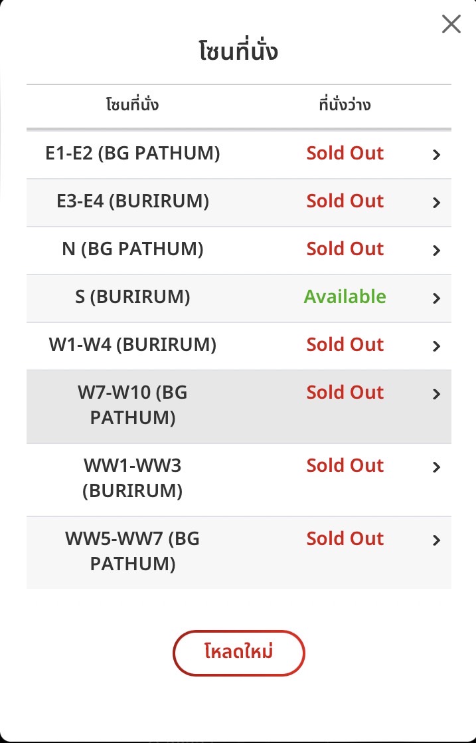The height and width of the screenshot is (743, 476).
Task: Click the chevron arrow for S (BURIRUM)
Action: coord(436,298)
